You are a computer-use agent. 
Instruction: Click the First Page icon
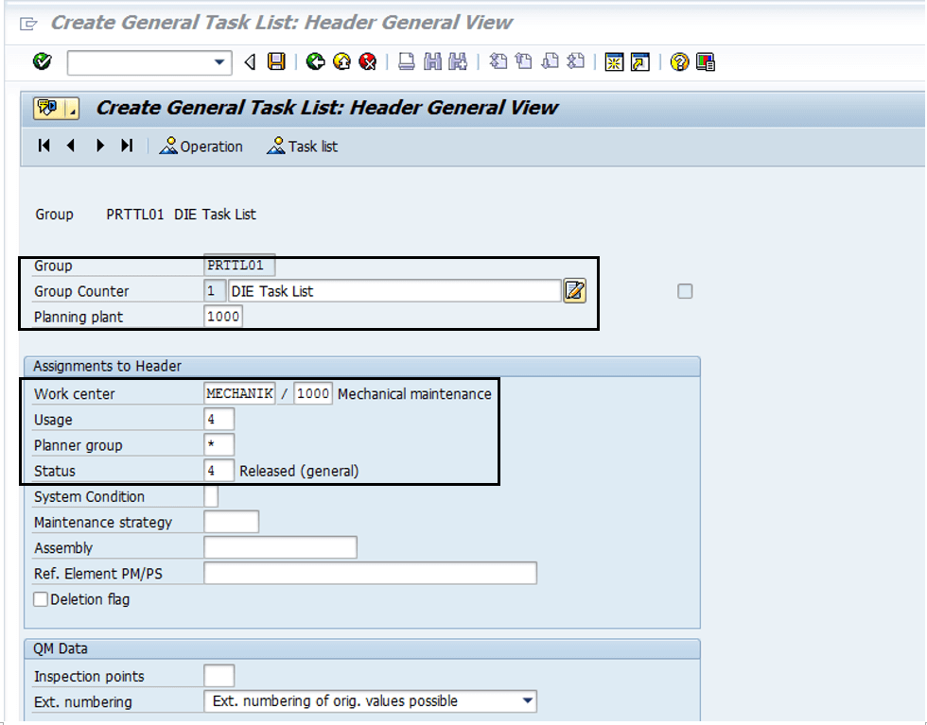pyautogui.click(x=498, y=61)
